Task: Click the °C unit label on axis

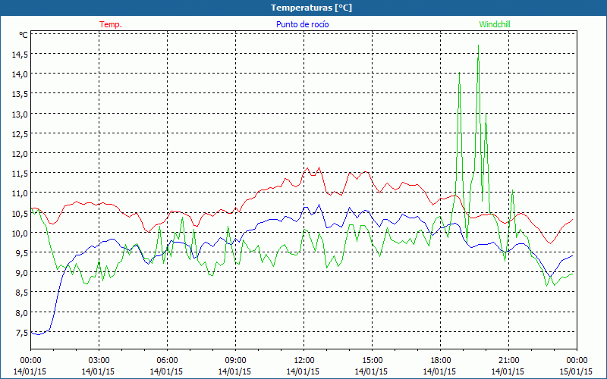Action: coord(24,35)
